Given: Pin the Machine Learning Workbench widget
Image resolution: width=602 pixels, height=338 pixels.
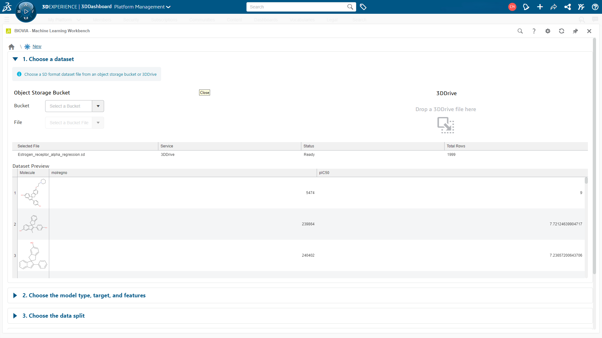Looking at the screenshot, I should pyautogui.click(x=575, y=31).
